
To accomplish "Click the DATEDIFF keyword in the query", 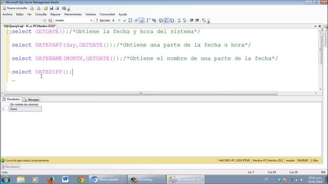I will pos(49,72).
